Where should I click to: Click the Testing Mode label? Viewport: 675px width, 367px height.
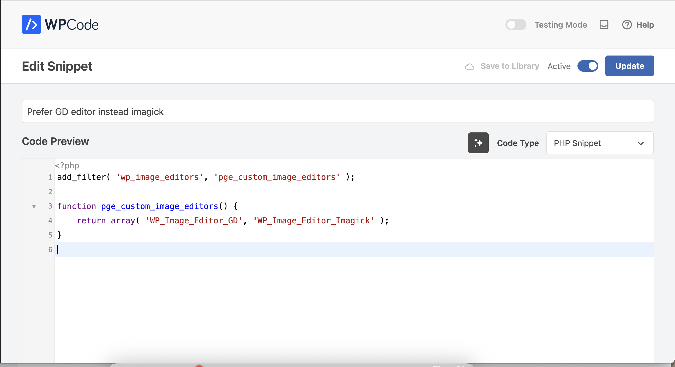561,25
